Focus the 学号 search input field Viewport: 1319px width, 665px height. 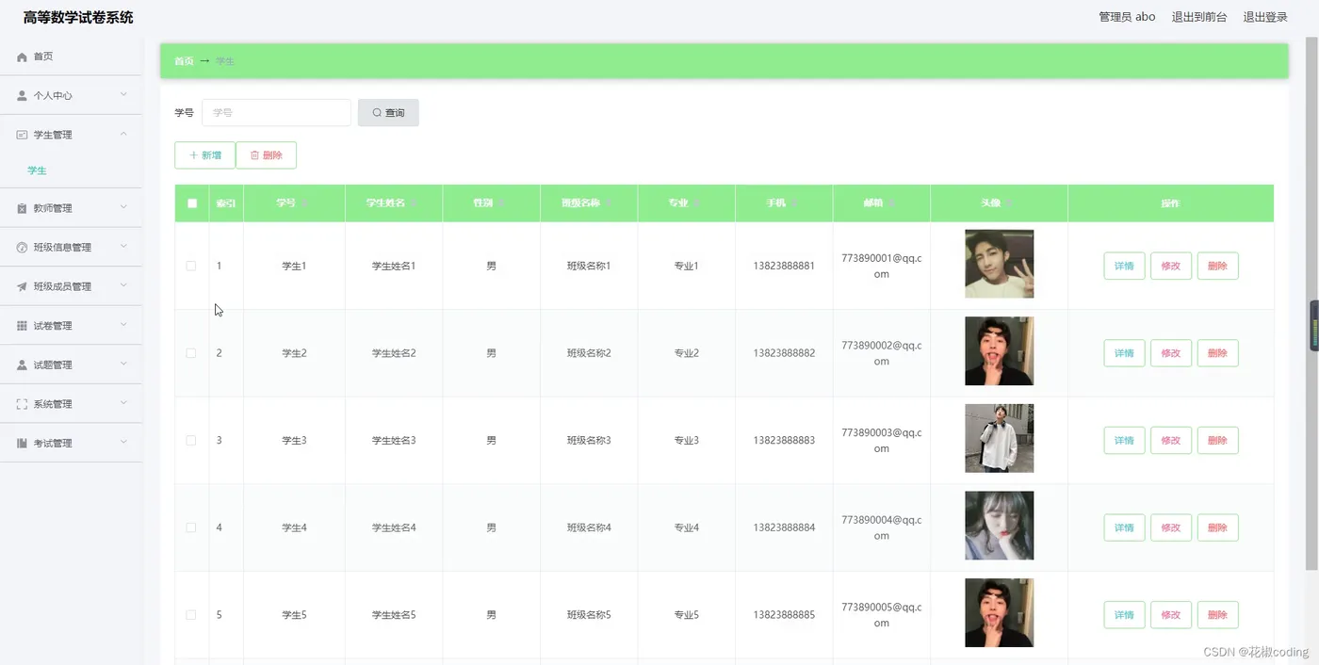pyautogui.click(x=276, y=113)
